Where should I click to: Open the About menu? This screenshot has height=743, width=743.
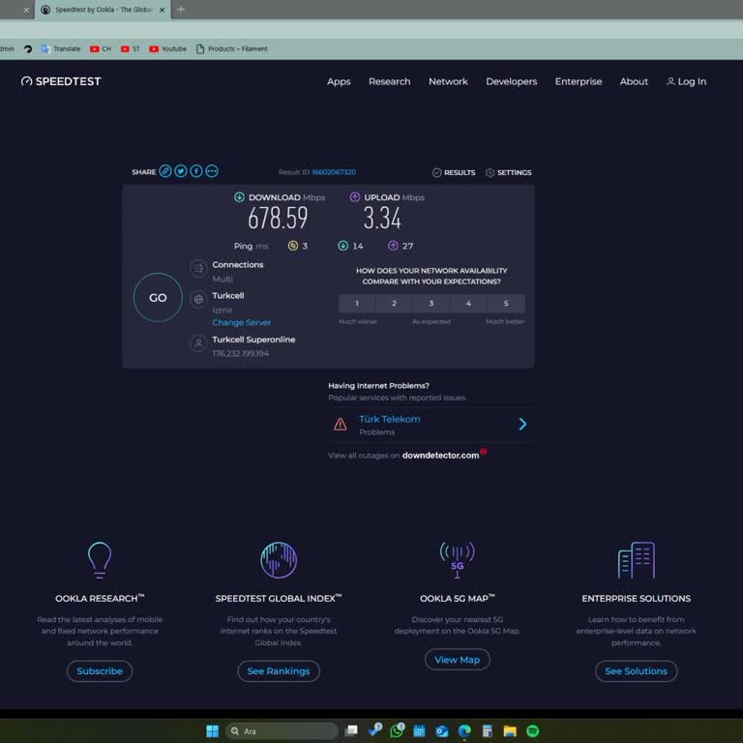[634, 81]
